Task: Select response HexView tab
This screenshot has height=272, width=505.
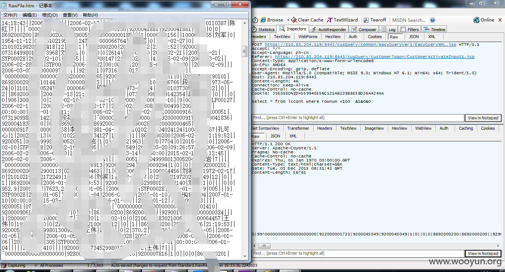Action: [399, 128]
